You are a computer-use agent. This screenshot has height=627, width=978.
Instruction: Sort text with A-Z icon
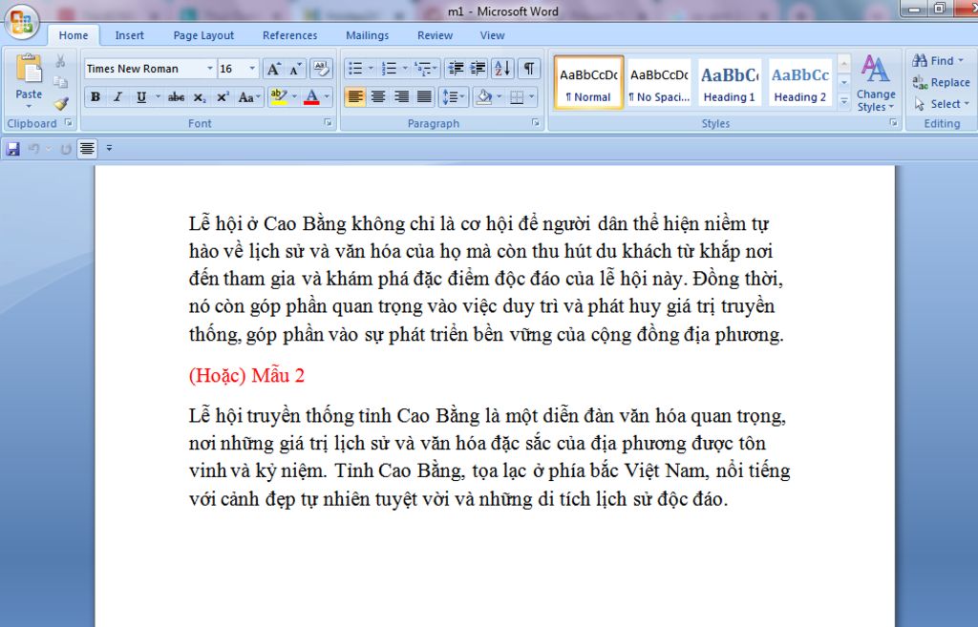[x=502, y=68]
